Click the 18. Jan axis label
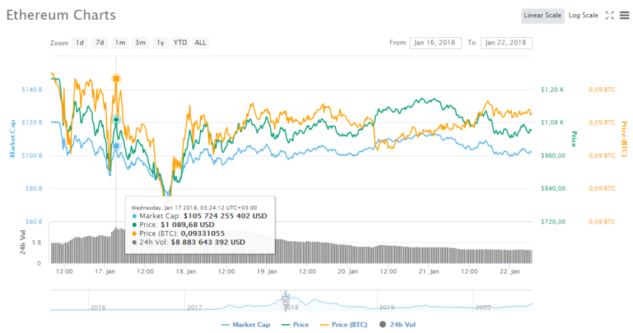Viewport: 633px width, 333px height. coord(185,272)
